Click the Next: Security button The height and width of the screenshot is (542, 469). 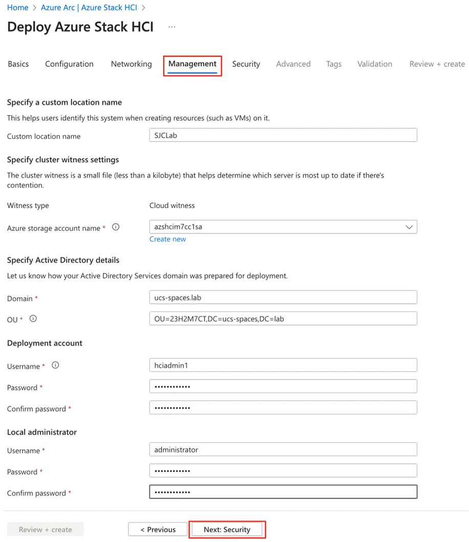[227, 530]
